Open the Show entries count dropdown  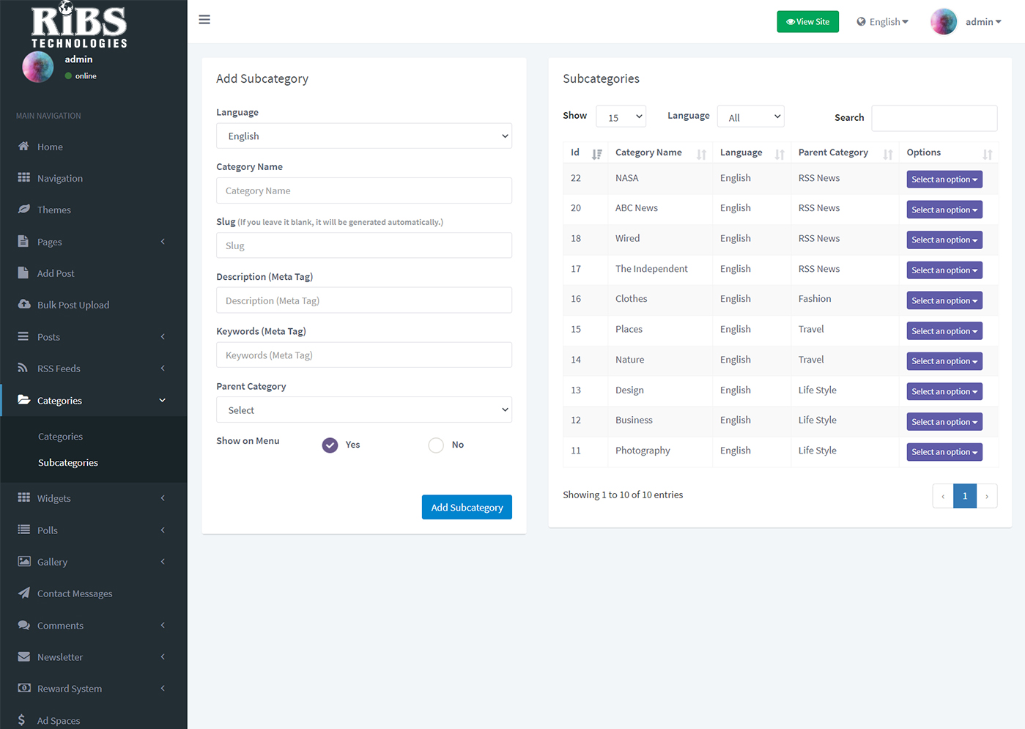coord(621,117)
